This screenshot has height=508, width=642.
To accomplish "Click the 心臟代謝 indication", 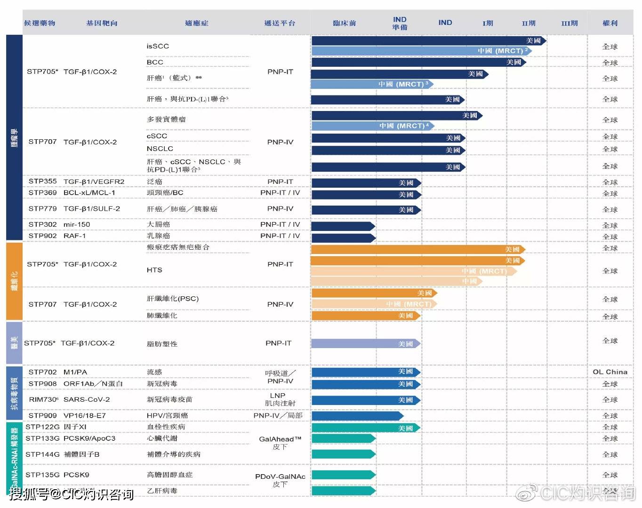I will pyautogui.click(x=162, y=438).
